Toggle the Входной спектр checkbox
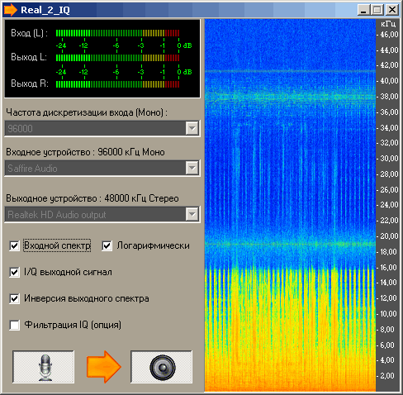The width and height of the screenshot is (403, 395). tap(14, 245)
